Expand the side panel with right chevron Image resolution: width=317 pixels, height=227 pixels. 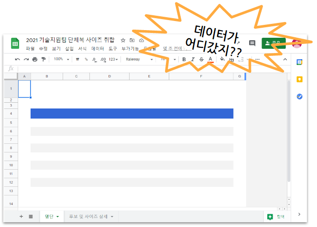pos(299,214)
